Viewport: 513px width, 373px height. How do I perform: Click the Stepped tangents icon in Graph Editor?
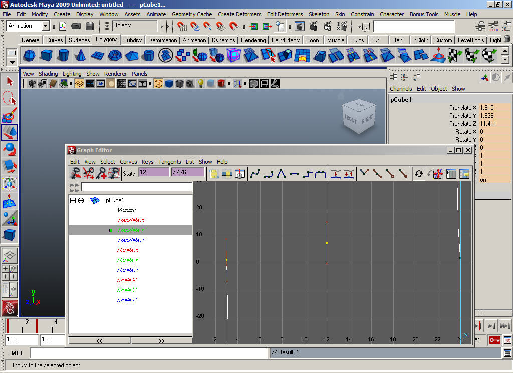[307, 174]
